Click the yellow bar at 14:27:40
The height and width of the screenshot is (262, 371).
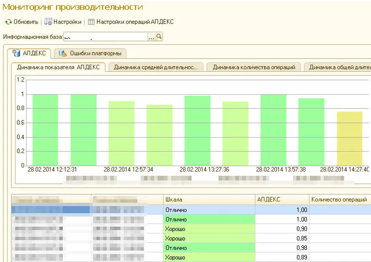(x=350, y=138)
